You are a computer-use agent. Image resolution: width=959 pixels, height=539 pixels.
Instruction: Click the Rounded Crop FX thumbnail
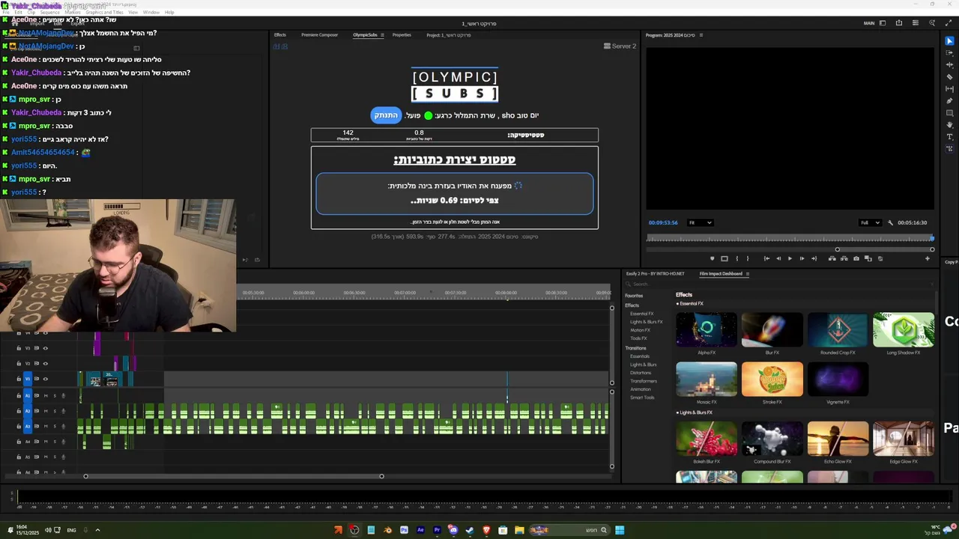838,330
